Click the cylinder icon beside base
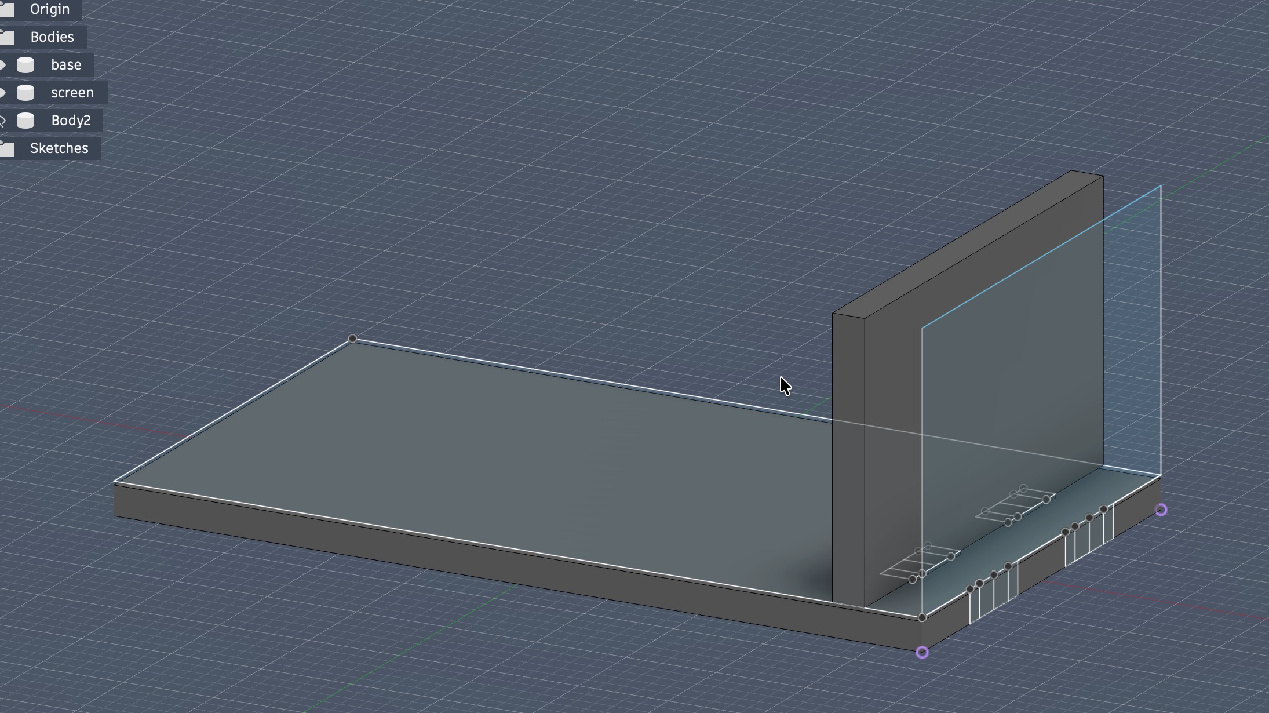This screenshot has height=713, width=1269. coord(25,65)
